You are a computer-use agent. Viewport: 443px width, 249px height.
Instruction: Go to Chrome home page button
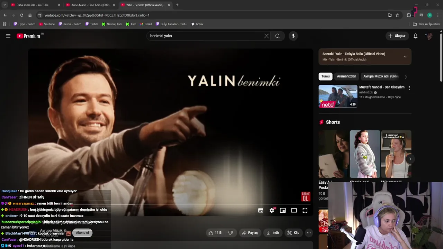click(x=30, y=15)
